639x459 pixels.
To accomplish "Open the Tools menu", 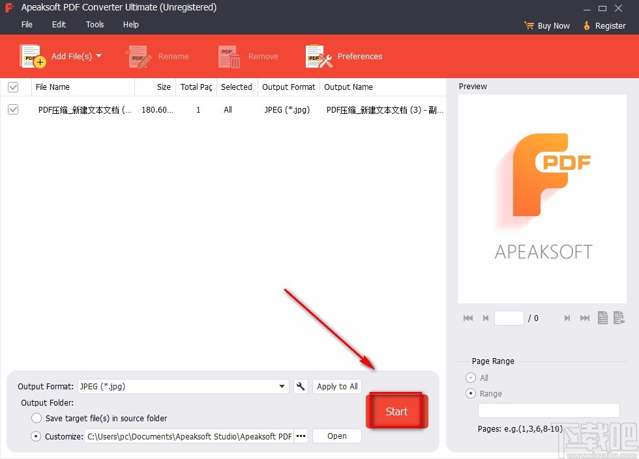I will [95, 24].
